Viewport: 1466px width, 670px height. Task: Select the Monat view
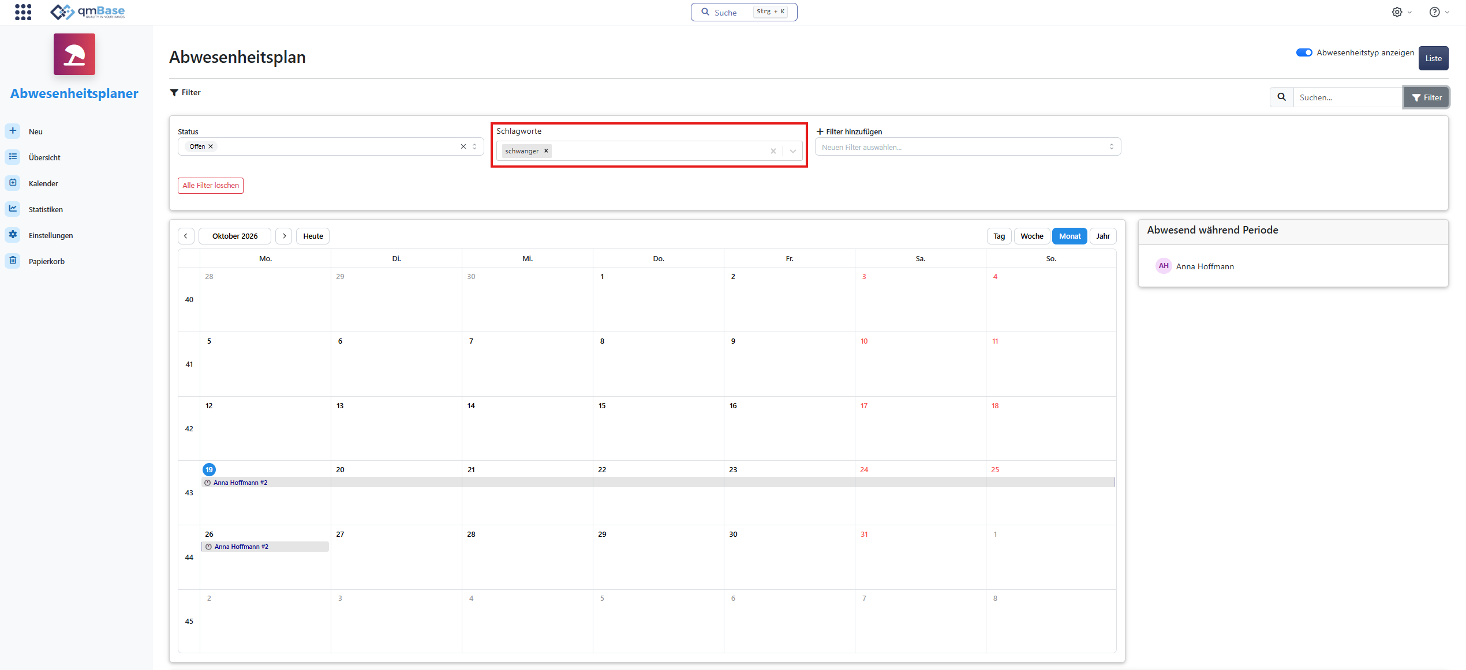pyautogui.click(x=1069, y=236)
